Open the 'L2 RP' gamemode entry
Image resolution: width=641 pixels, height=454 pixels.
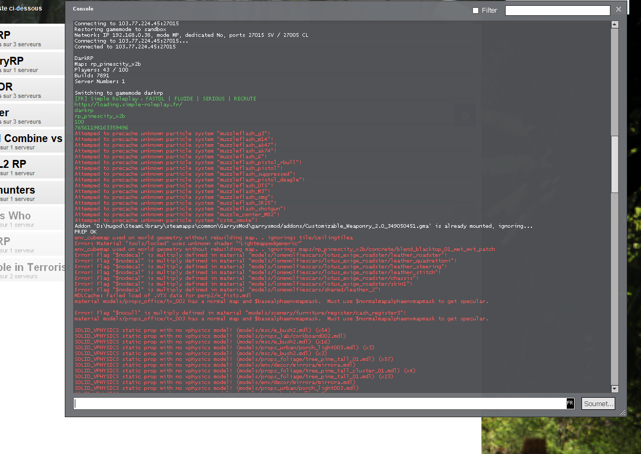click(32, 168)
